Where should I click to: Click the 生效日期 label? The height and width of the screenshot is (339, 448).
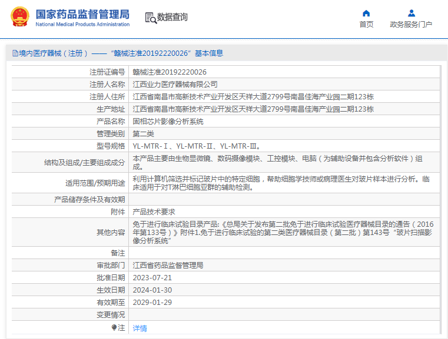pos(111,290)
